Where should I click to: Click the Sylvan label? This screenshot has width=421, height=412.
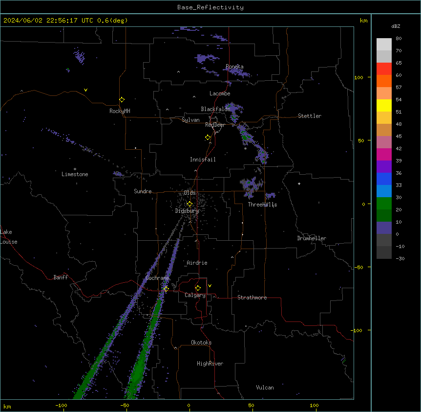click(190, 120)
